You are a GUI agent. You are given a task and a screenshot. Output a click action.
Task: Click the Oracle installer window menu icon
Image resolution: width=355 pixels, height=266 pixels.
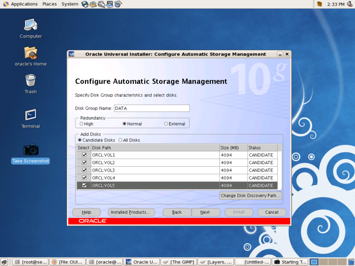[x=71, y=54]
